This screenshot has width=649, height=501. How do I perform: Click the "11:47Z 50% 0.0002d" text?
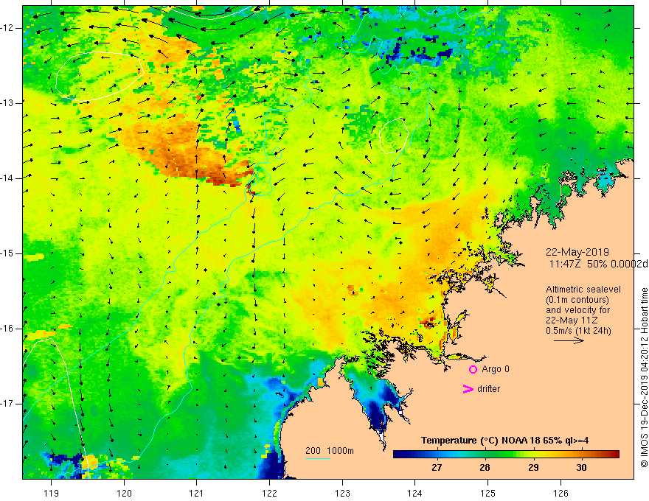click(x=599, y=264)
